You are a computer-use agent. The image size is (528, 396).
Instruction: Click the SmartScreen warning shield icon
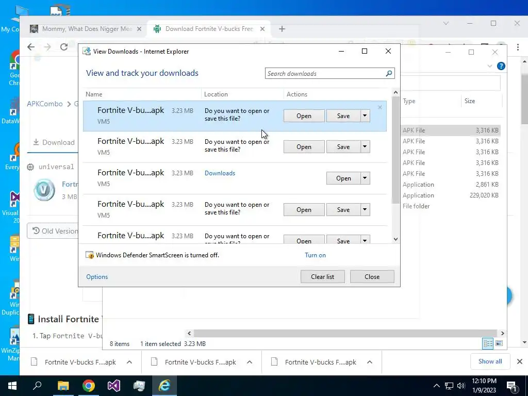click(x=90, y=255)
